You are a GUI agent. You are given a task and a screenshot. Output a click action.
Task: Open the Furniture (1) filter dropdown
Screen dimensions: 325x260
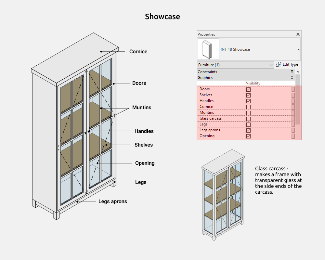click(235, 65)
